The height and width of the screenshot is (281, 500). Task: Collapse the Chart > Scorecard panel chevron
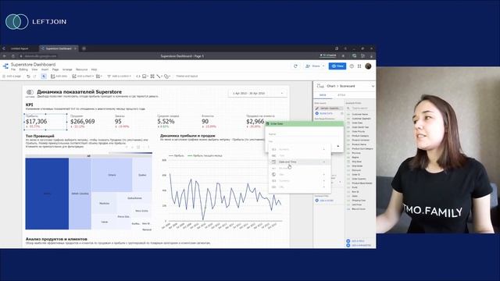[x=373, y=87]
